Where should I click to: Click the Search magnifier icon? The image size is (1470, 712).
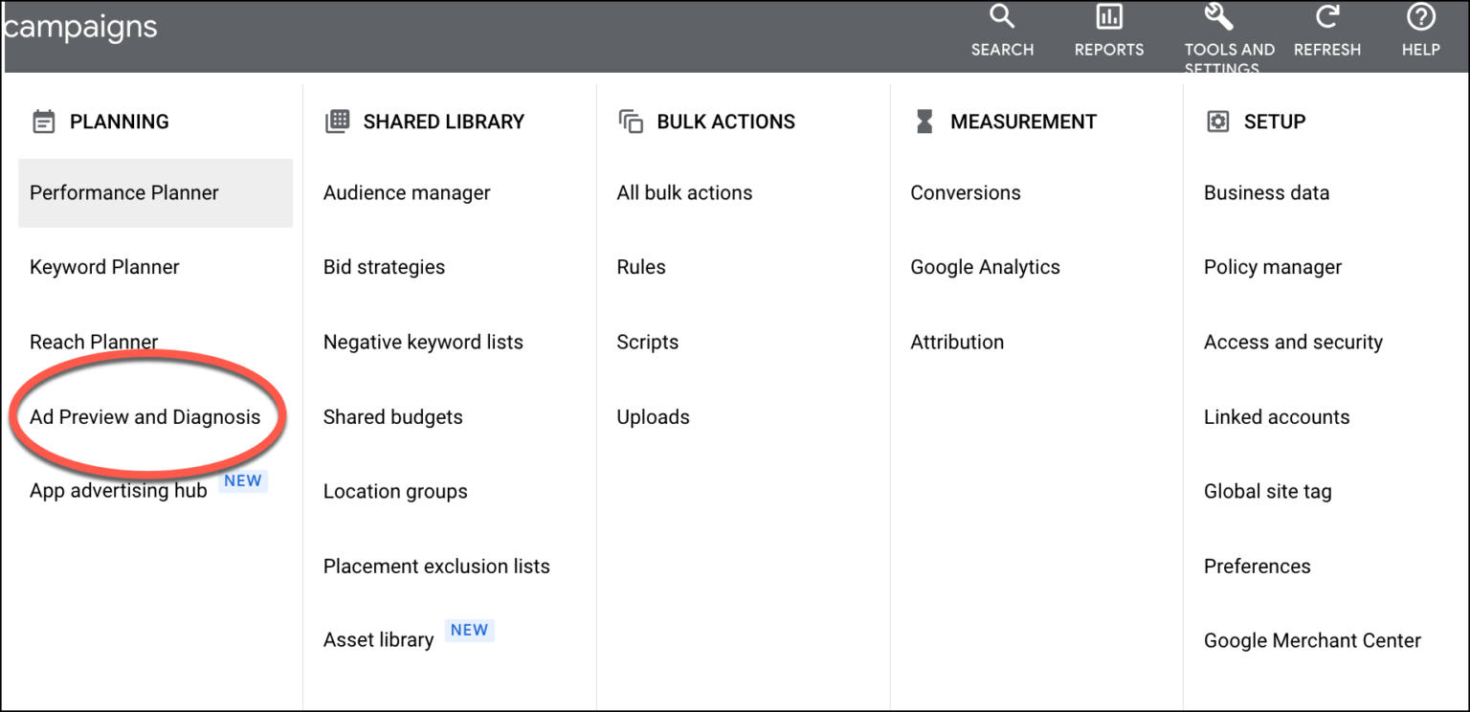tap(1001, 16)
